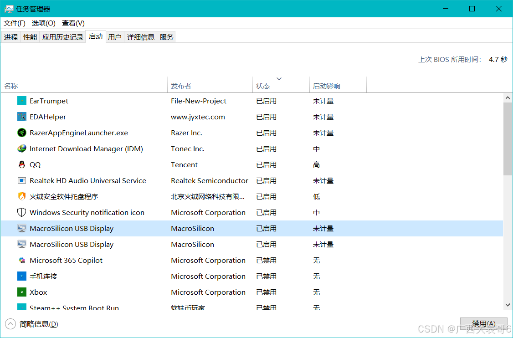Image resolution: width=513 pixels, height=338 pixels.
Task: Click the scrollbar up arrow
Action: click(508, 98)
